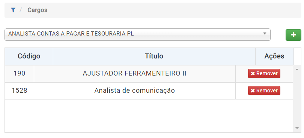This screenshot has width=304, height=138.
Task: Select the row with code 1528
Action: pyautogui.click(x=149, y=91)
